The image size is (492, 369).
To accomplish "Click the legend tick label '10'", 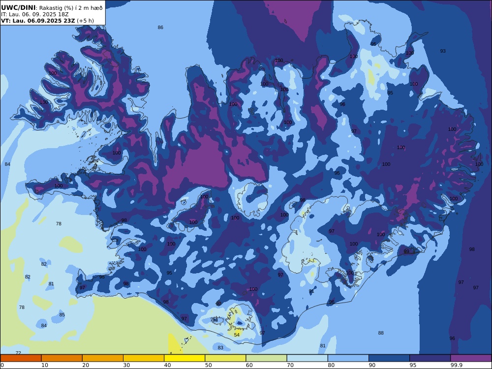I will pyautogui.click(x=45, y=365).
